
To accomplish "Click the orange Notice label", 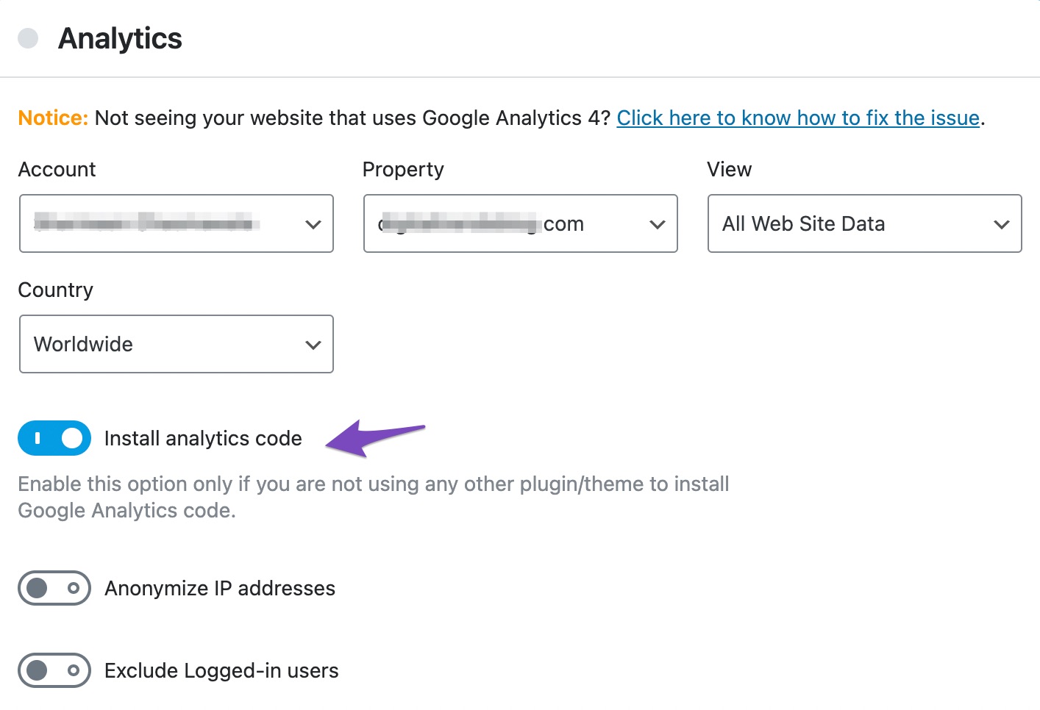I will tap(53, 118).
